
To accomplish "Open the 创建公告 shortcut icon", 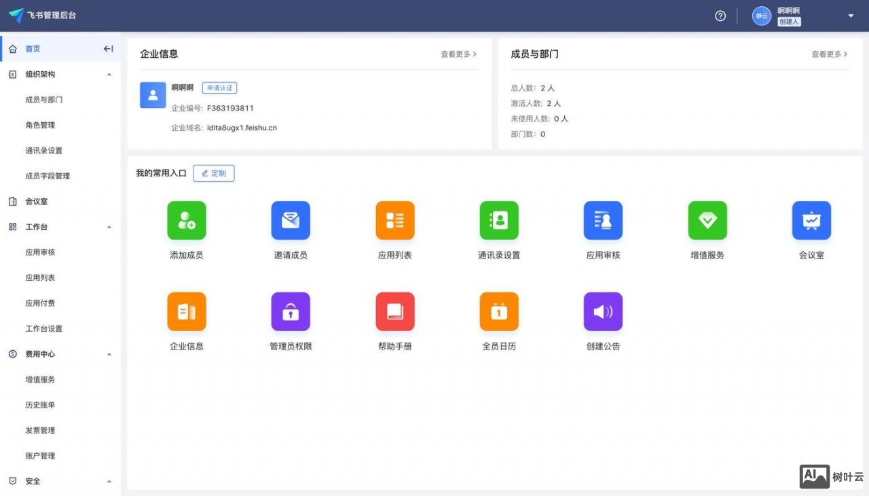I will [603, 311].
